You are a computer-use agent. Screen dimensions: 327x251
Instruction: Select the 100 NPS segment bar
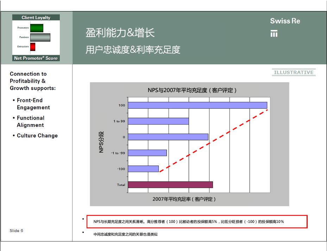(x=197, y=105)
